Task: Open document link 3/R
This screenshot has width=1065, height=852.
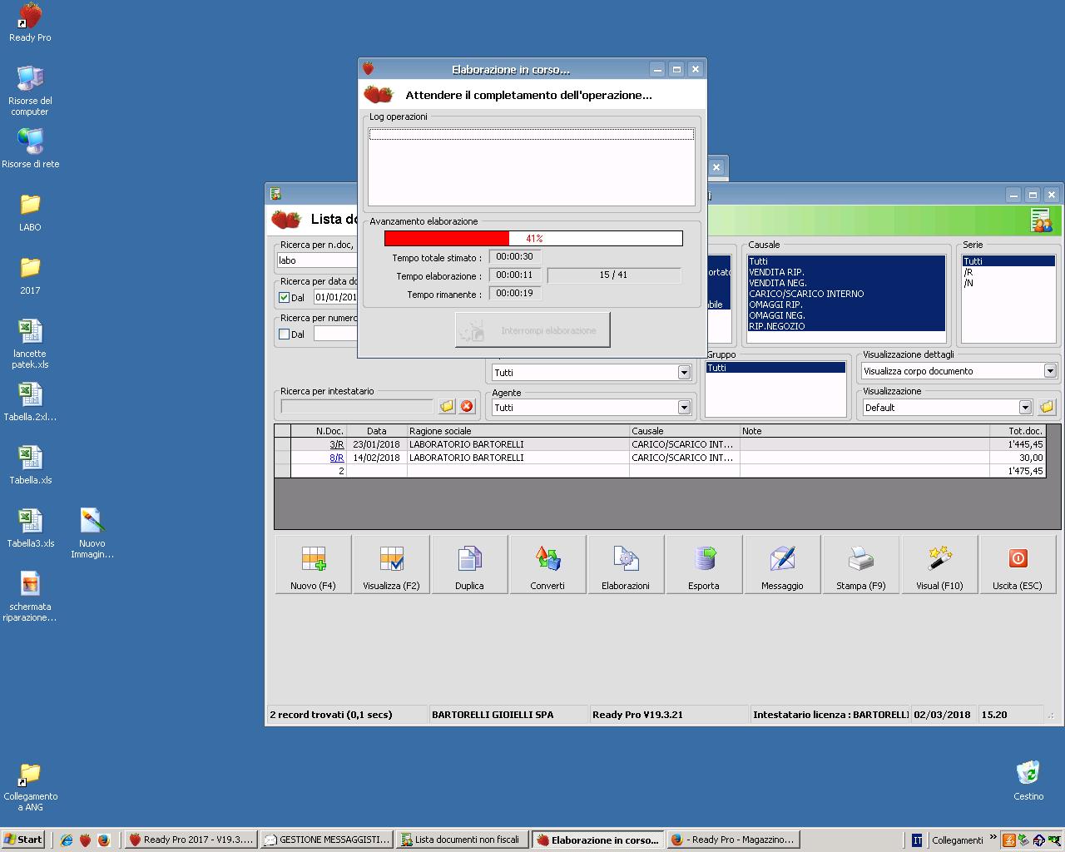Action: [336, 444]
